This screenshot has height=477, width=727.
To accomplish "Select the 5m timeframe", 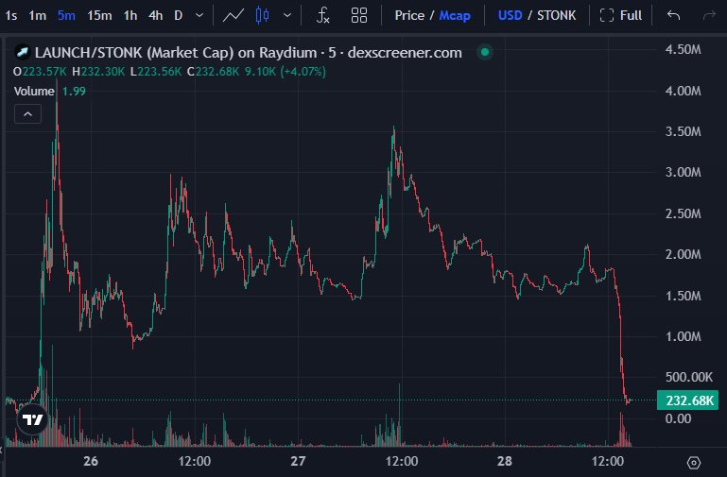I will point(66,16).
